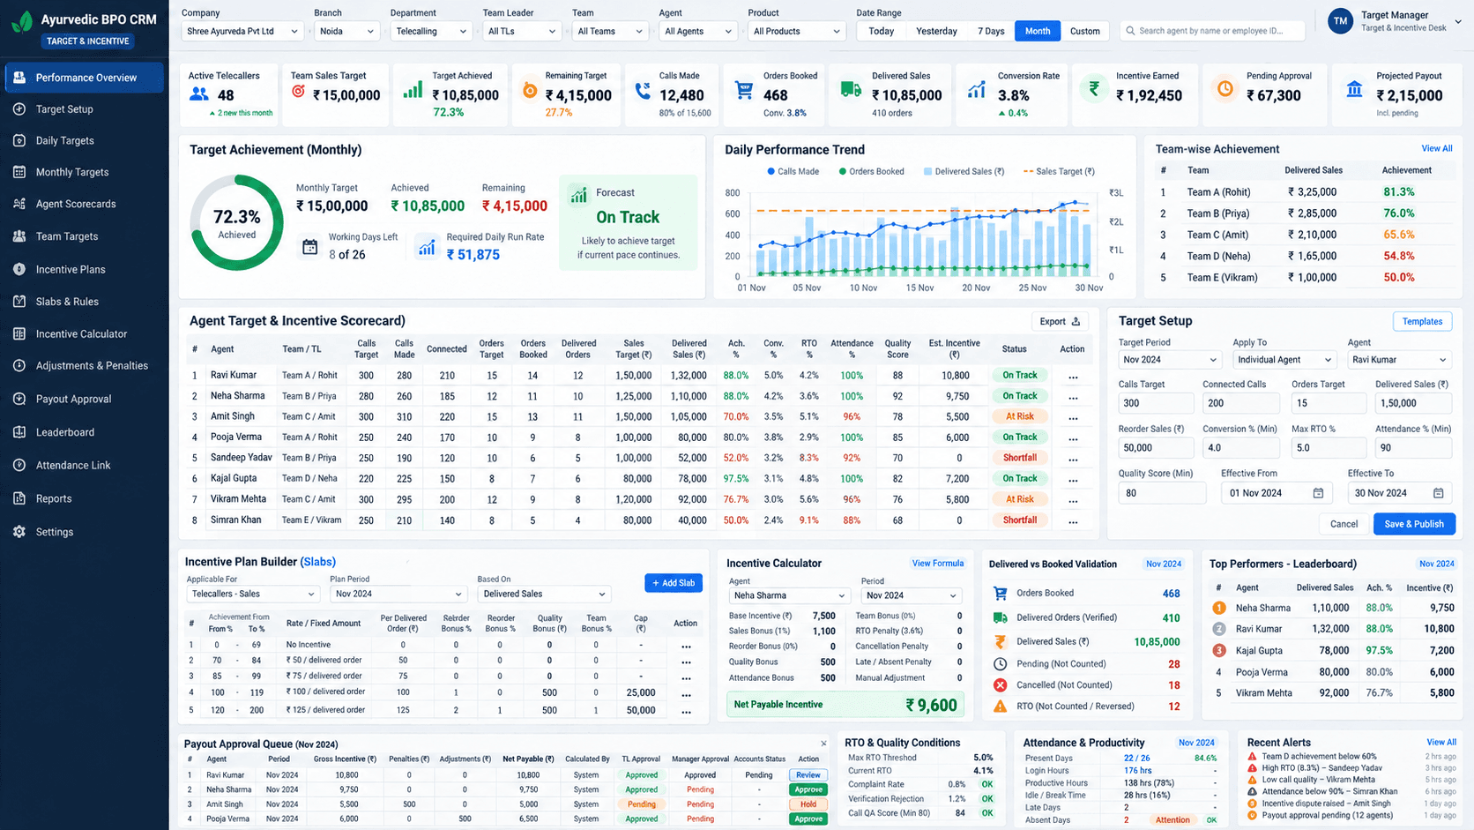This screenshot has width=1474, height=830.
Task: Click the 72.3% achieved progress ring
Action: pyautogui.click(x=236, y=222)
